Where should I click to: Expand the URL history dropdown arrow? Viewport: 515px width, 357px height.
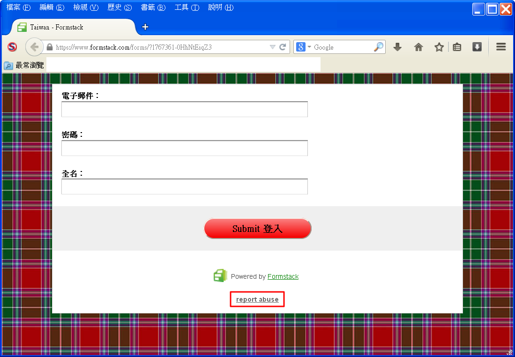pyautogui.click(x=273, y=47)
